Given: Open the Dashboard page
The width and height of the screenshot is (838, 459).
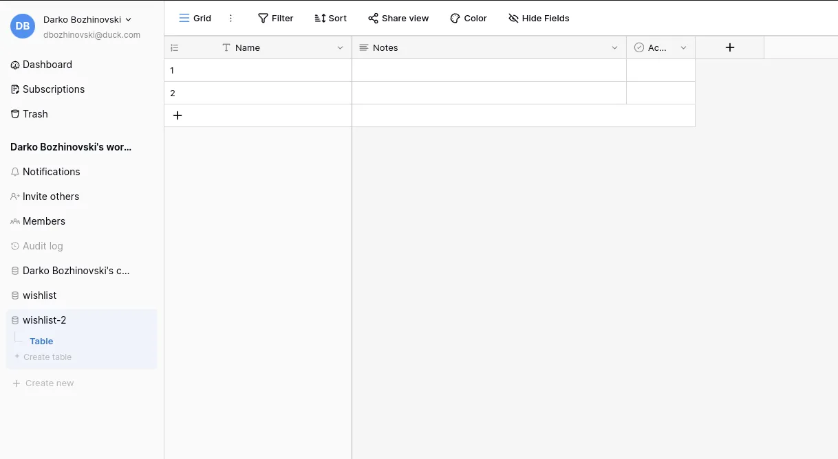Looking at the screenshot, I should [x=47, y=64].
